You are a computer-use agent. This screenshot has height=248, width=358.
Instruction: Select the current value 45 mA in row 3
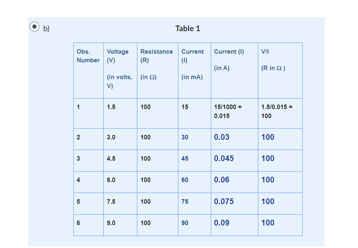click(x=185, y=158)
